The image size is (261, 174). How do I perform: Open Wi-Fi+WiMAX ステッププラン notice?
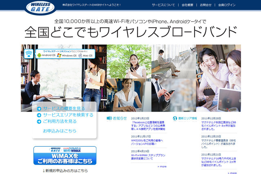[148, 157]
